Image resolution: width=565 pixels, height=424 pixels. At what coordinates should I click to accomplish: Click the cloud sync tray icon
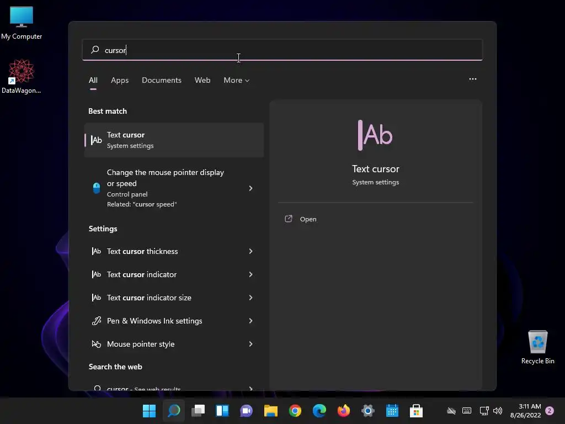[x=451, y=411]
